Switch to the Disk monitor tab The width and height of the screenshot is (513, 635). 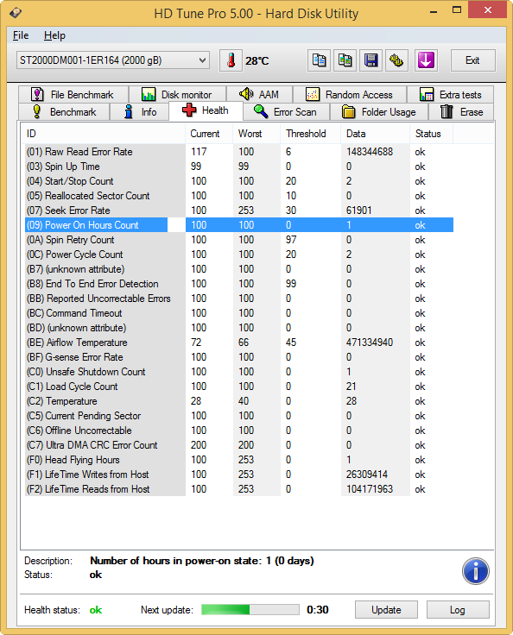177,95
